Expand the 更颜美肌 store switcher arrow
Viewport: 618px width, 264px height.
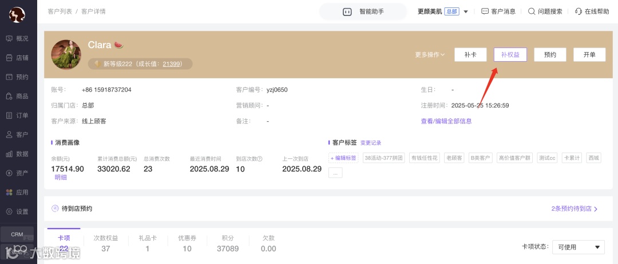tap(465, 12)
